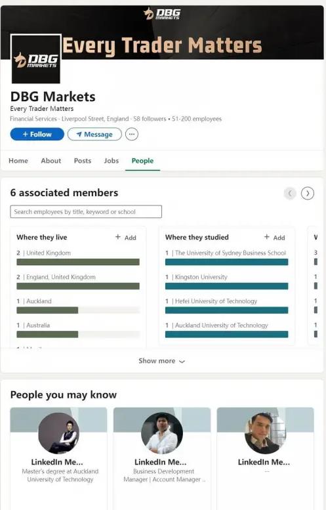
Task: Click 'Master's degree at Auckland University of Technology' text
Action: click(x=60, y=475)
